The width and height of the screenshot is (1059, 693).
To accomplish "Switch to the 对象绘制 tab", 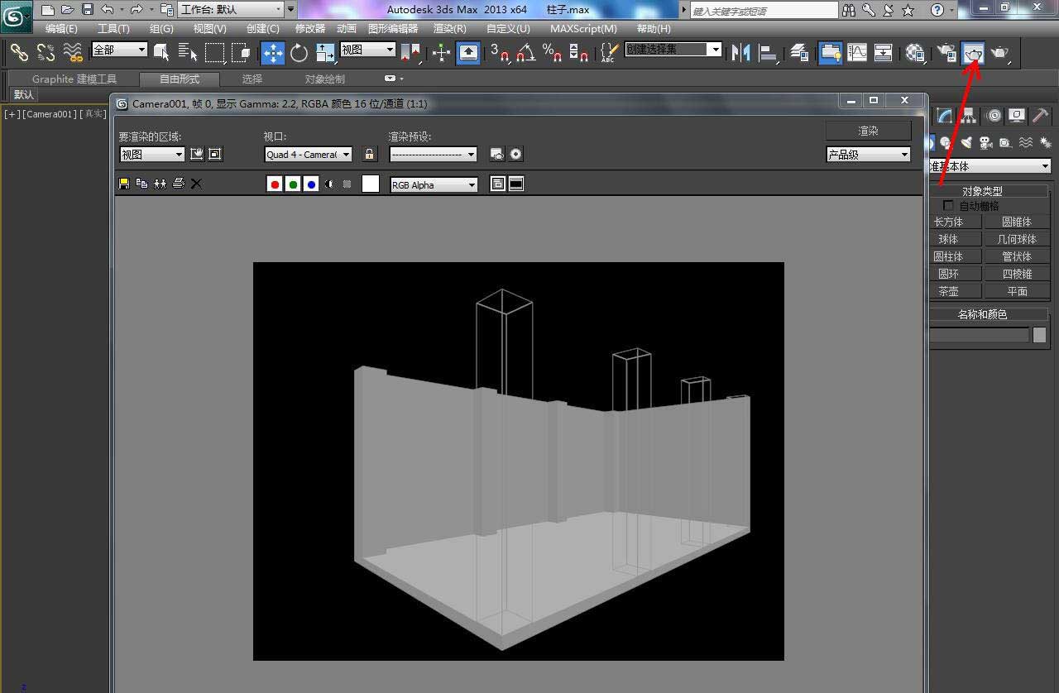I will point(324,79).
